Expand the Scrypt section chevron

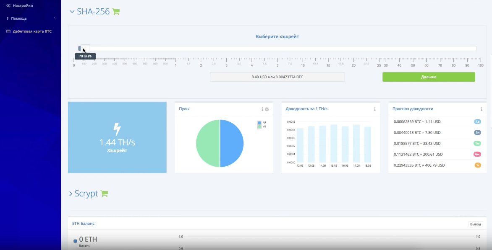[x=71, y=193]
